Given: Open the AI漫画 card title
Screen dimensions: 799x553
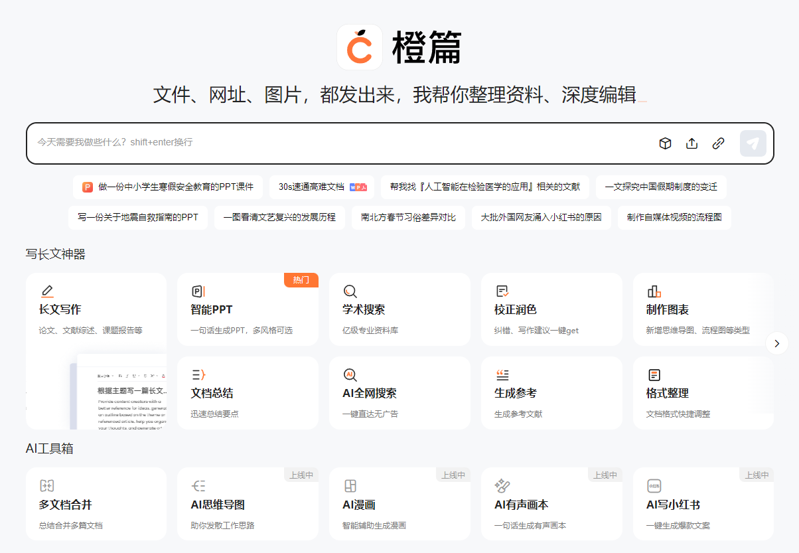Looking at the screenshot, I should (x=359, y=505).
